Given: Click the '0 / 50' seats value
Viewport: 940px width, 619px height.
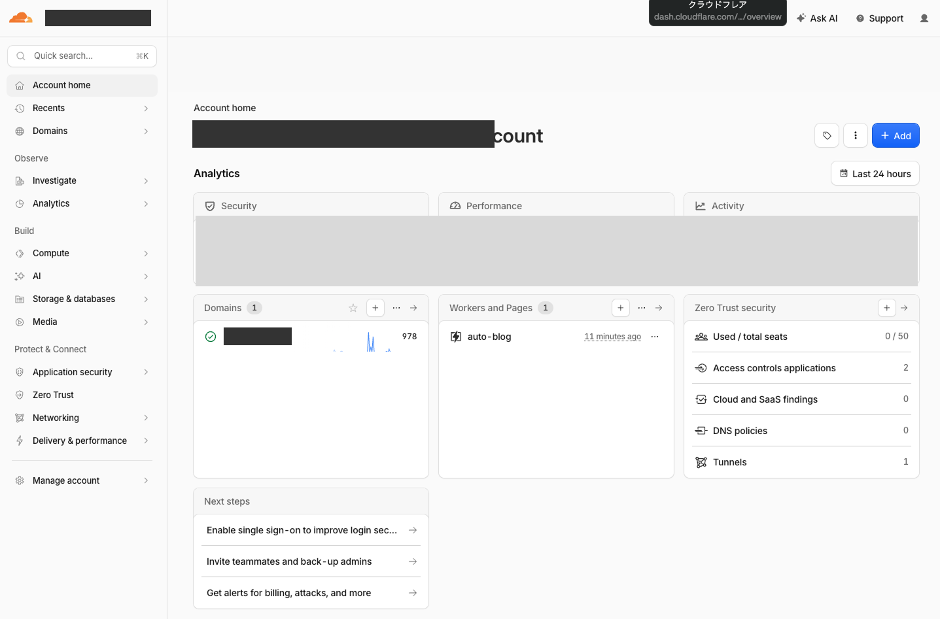Looking at the screenshot, I should [897, 336].
